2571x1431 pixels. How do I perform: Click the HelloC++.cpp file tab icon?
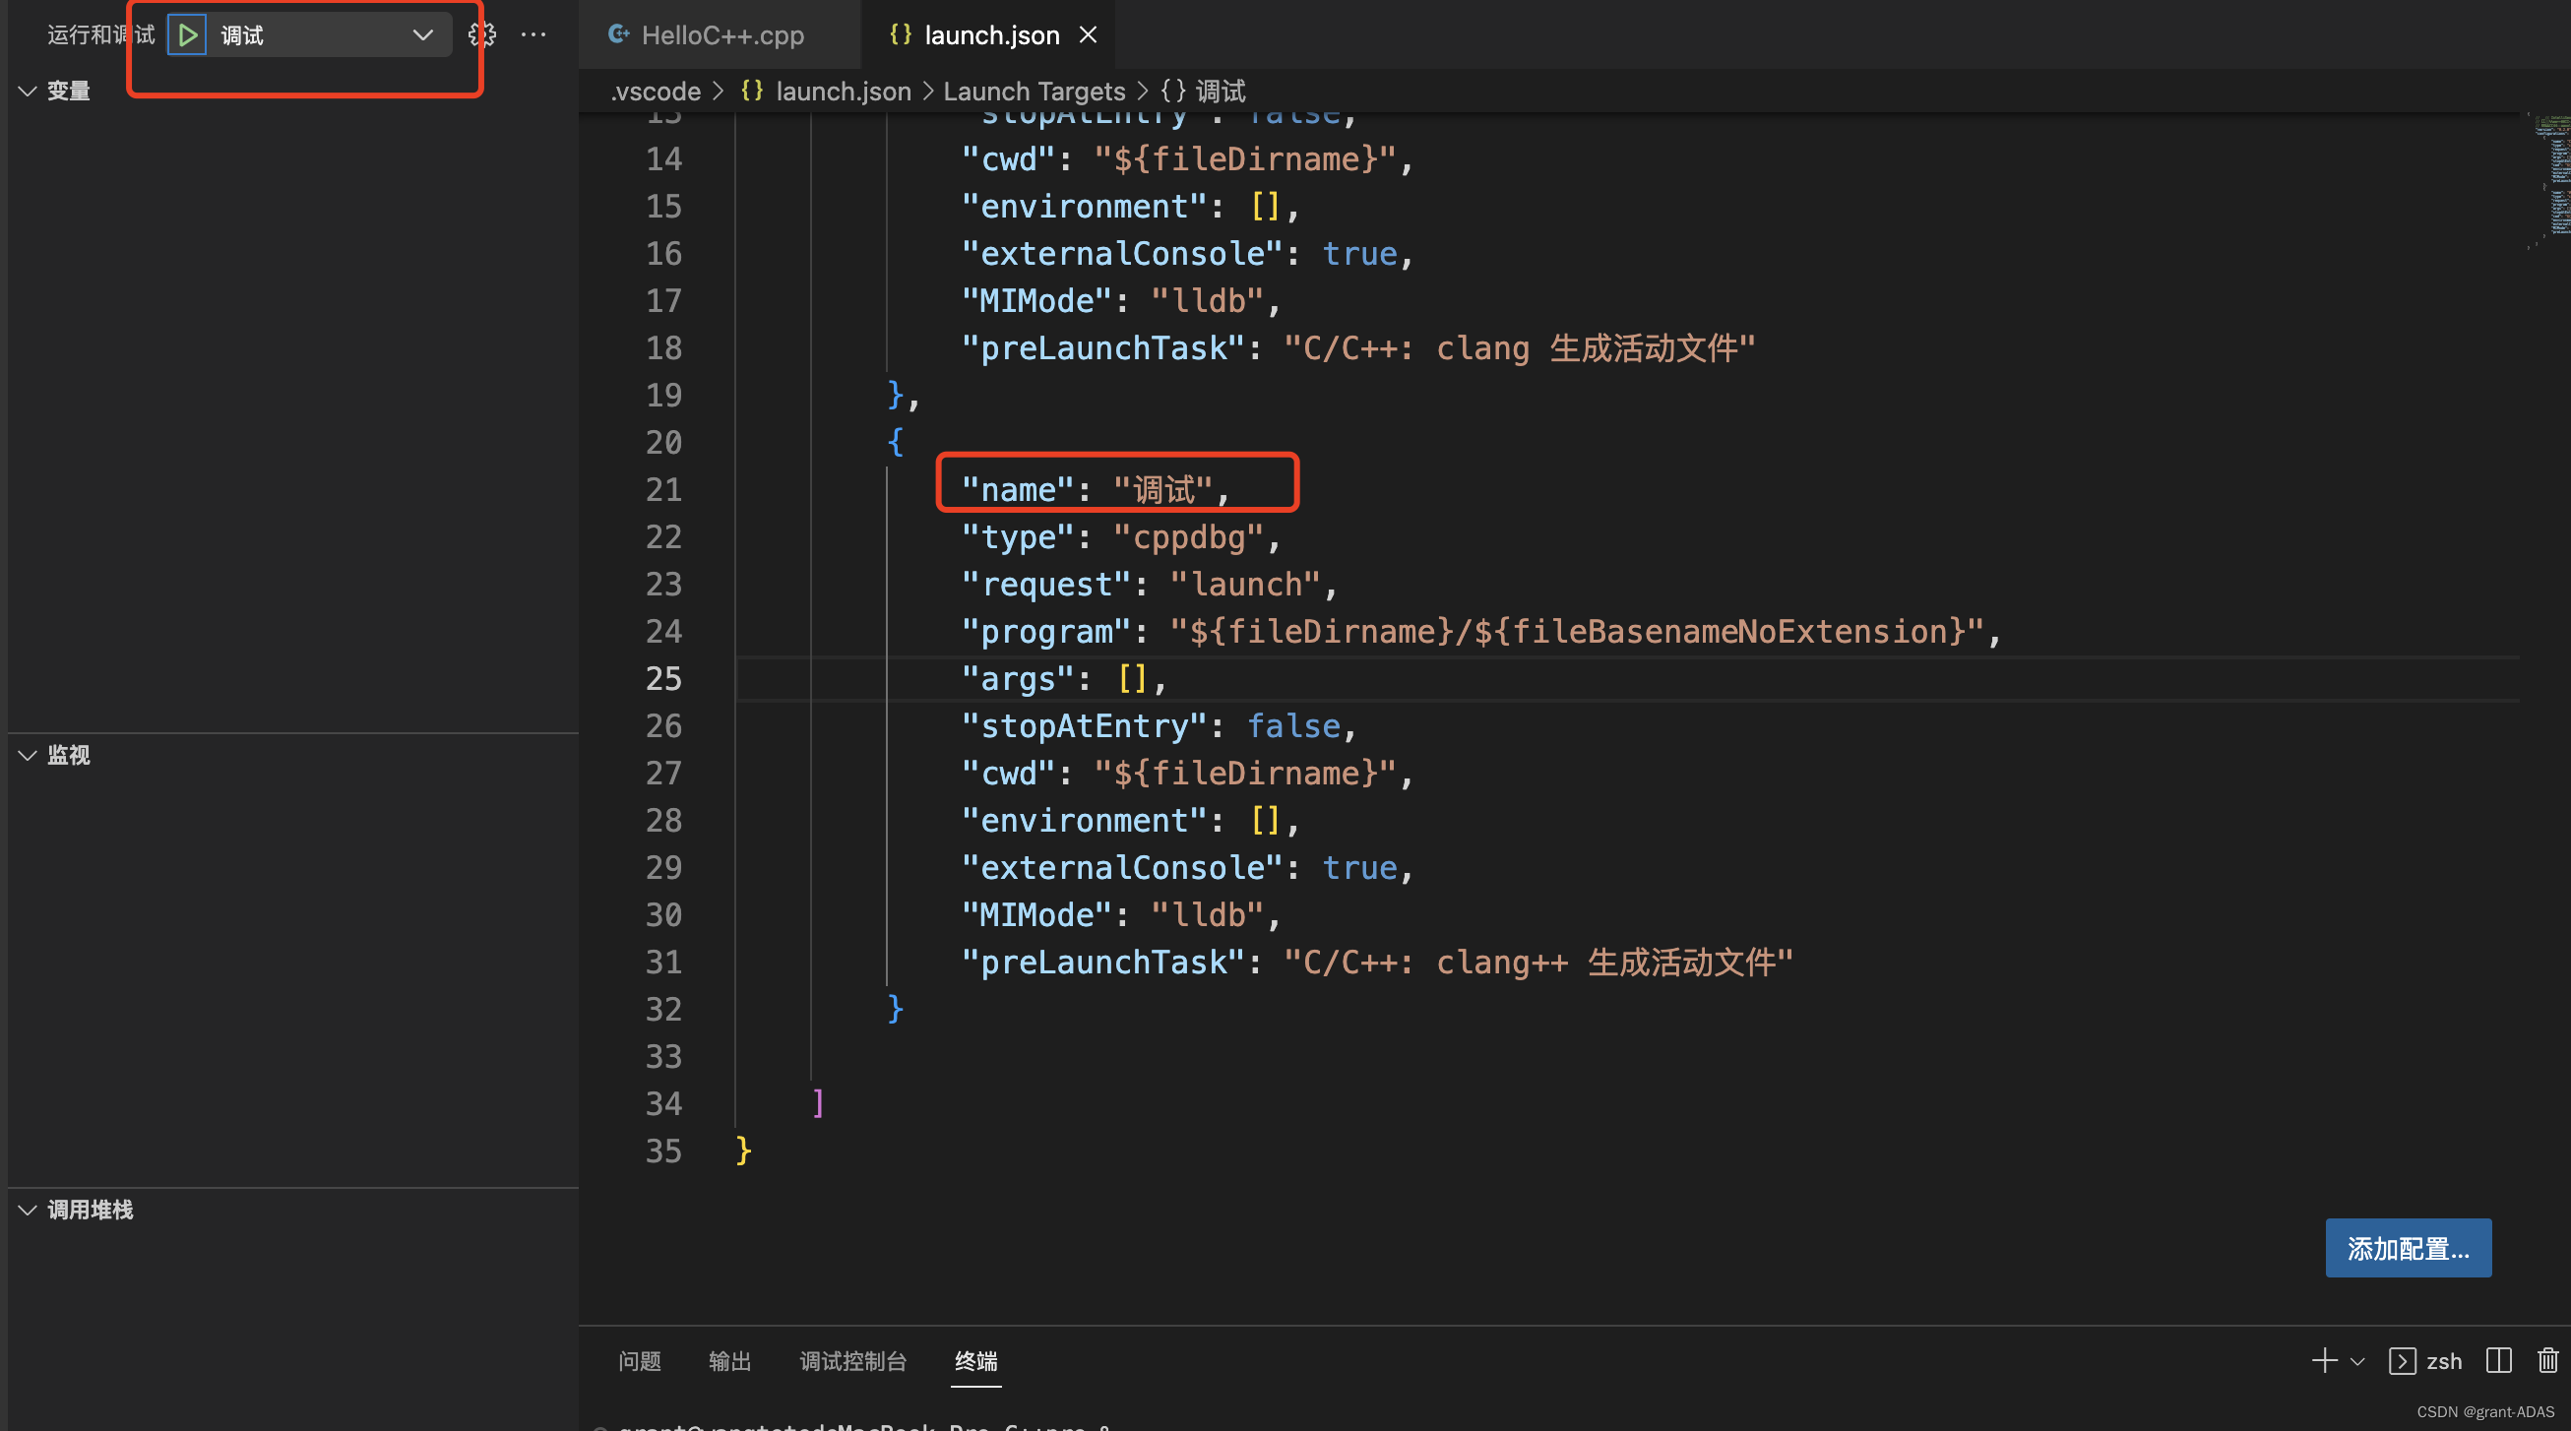pyautogui.click(x=613, y=33)
